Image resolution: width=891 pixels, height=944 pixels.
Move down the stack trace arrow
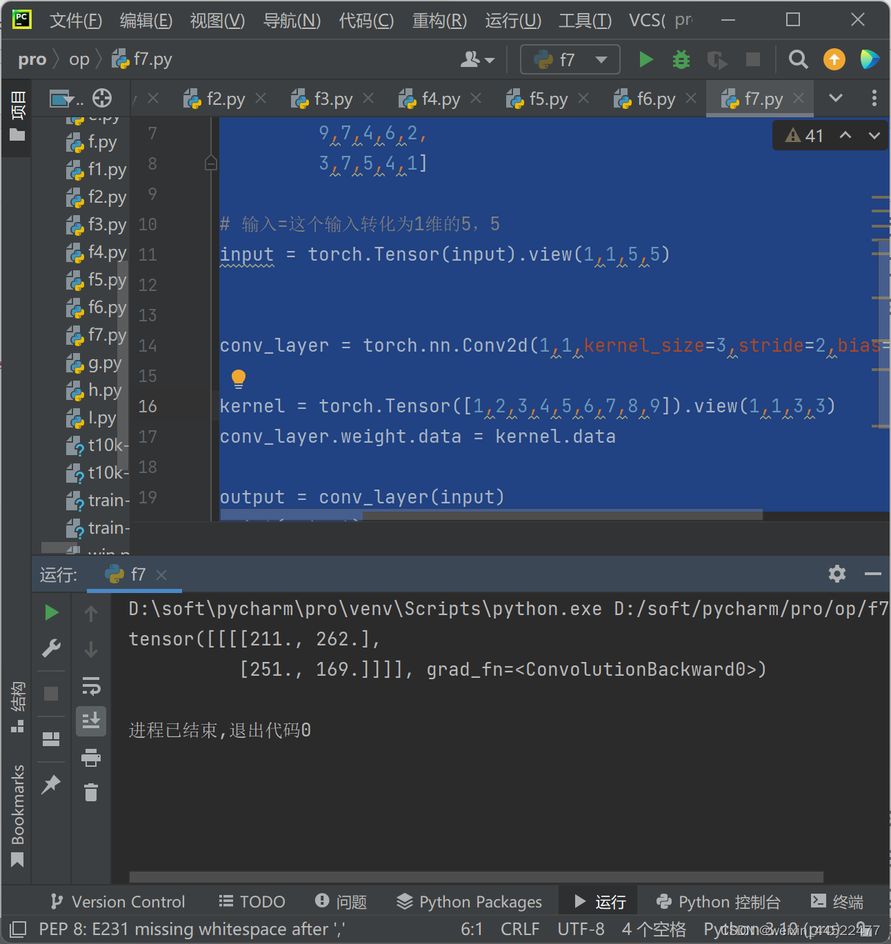pyautogui.click(x=91, y=650)
